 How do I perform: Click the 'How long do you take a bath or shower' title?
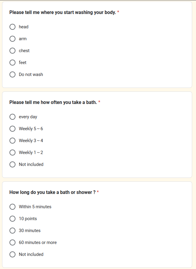coord(52,192)
